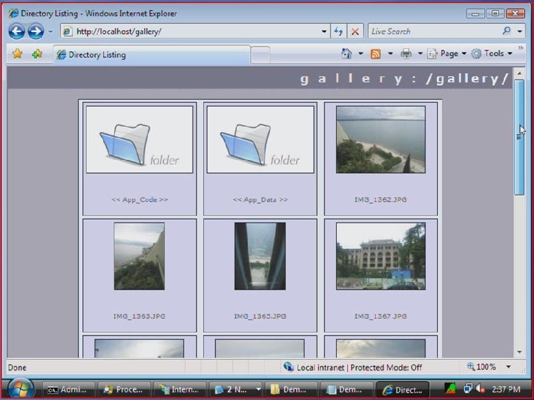Switch to the Dem... folder taskbar button
Viewport: 534px width, 400px height.
291,390
